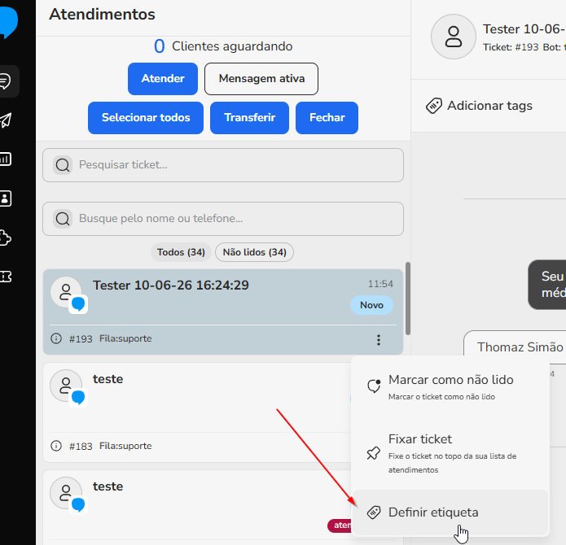Click the Atendimentos heading

[102, 15]
